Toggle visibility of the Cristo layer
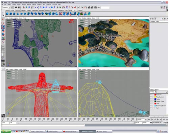The image size is (169, 134). [151, 104]
